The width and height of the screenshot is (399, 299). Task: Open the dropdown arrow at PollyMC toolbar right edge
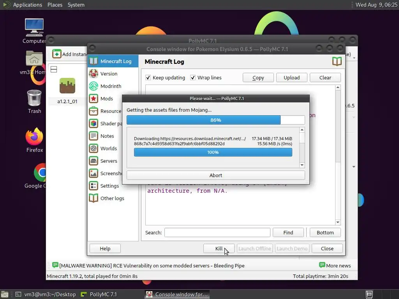tap(354, 58)
